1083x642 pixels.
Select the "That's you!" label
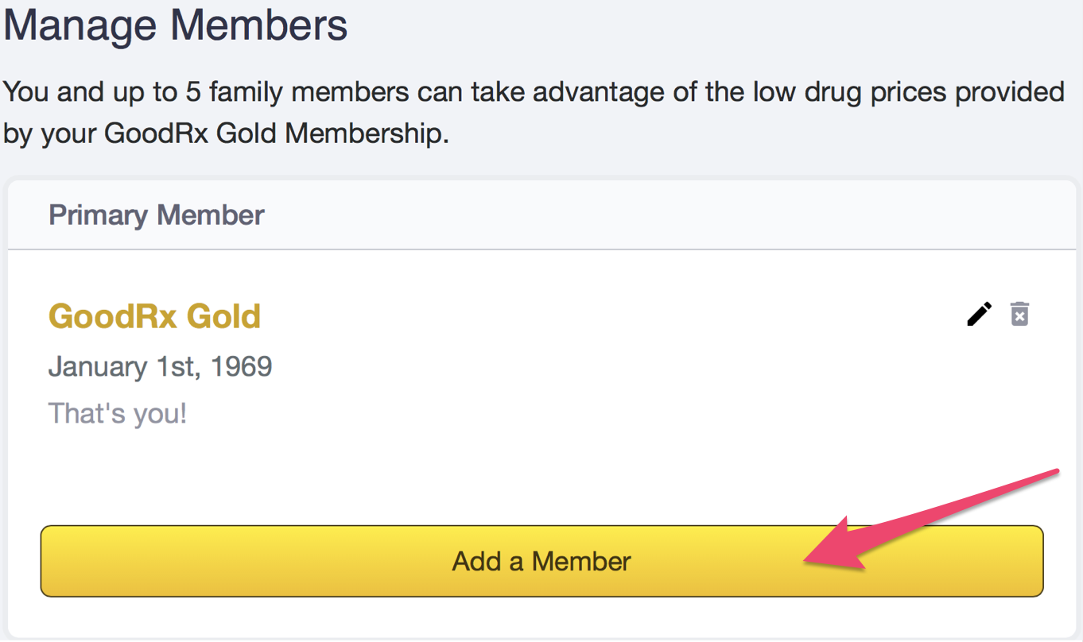coord(118,414)
